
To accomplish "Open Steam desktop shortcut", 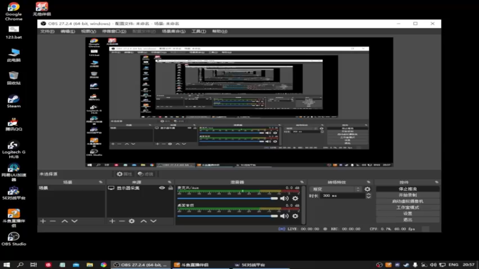I will [x=13, y=102].
